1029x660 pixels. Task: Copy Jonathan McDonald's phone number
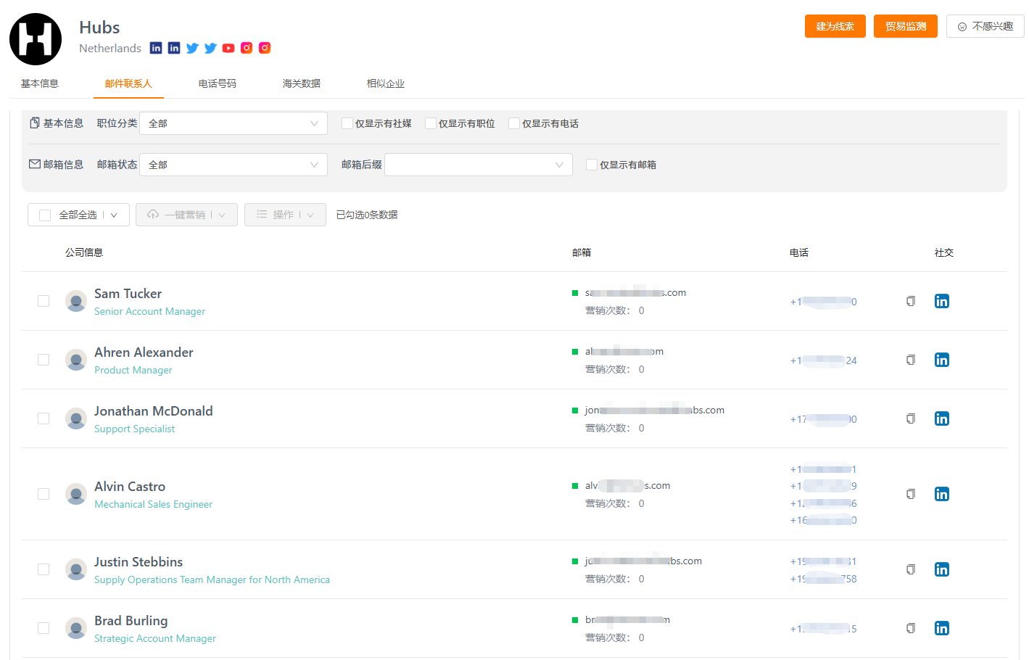tap(911, 418)
